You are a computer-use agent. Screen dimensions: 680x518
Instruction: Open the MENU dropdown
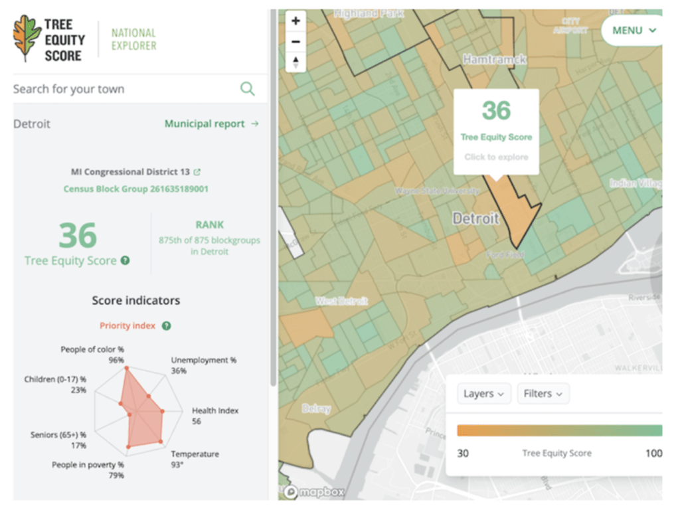634,30
